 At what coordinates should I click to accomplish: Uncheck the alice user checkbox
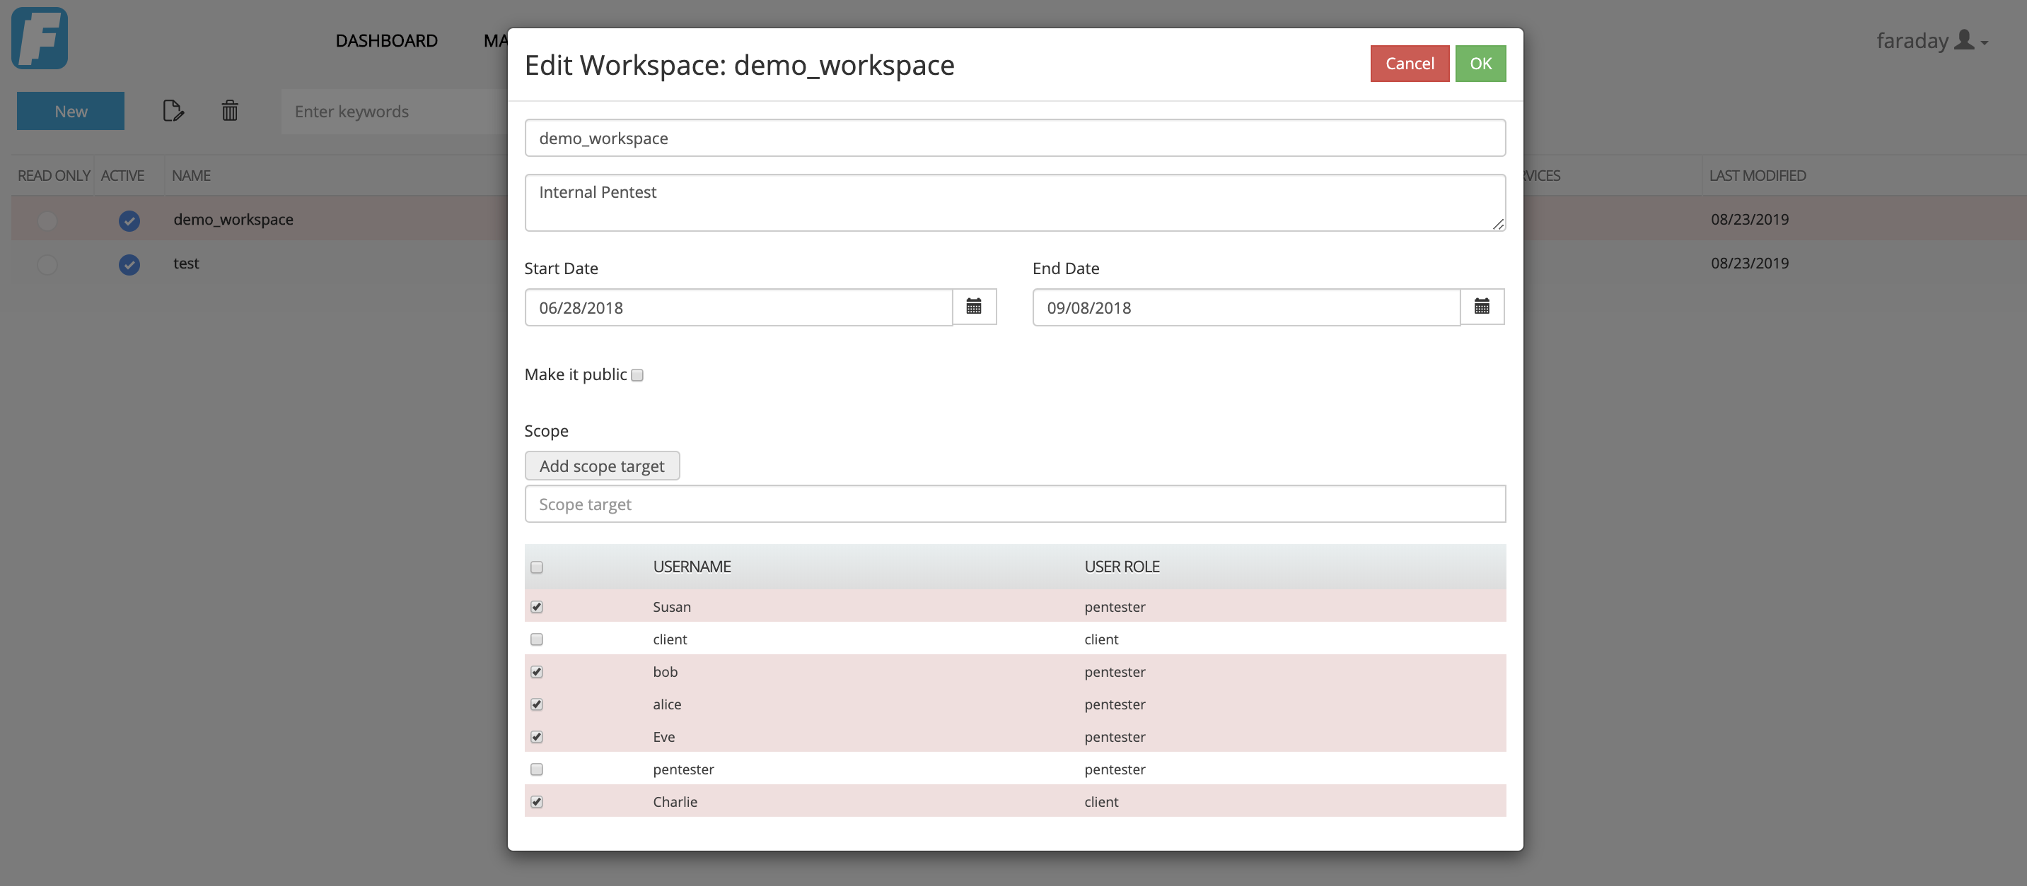537,704
